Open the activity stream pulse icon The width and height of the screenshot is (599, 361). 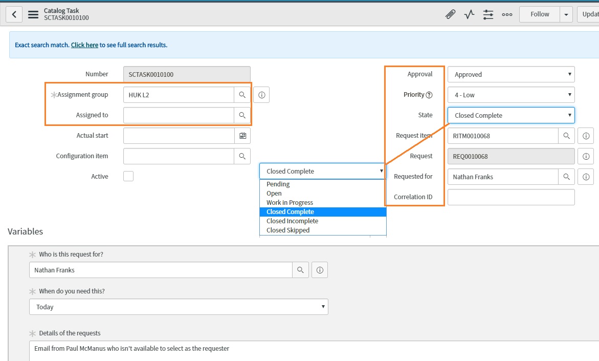[469, 14]
